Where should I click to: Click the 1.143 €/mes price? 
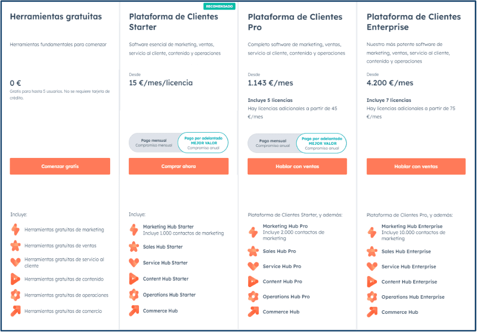click(270, 83)
